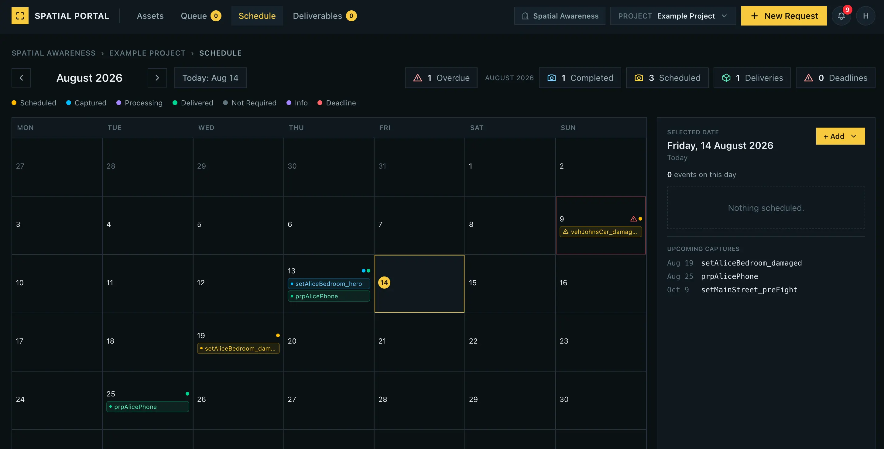This screenshot has height=449, width=884.
Task: Select August 30 in the calendar
Action: 601,400
